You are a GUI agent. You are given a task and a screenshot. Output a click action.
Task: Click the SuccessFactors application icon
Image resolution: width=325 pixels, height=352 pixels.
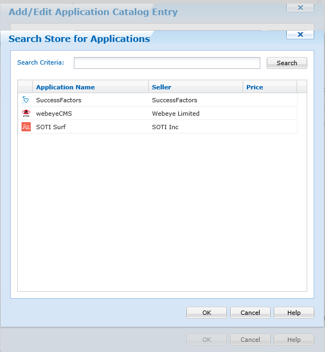pos(26,100)
